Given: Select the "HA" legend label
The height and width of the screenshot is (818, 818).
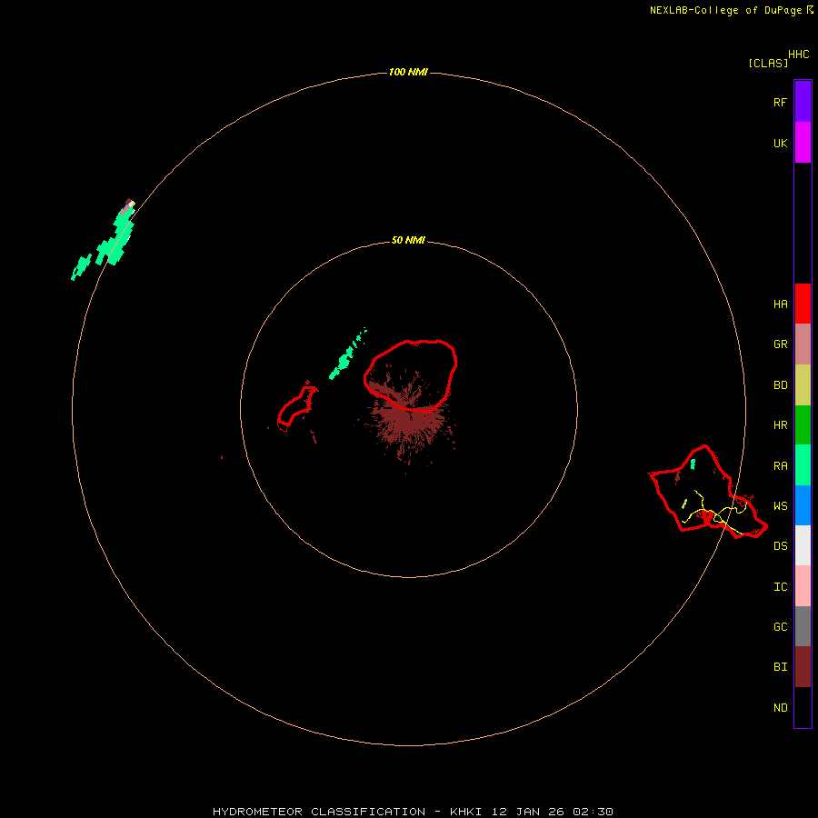Looking at the screenshot, I should pos(780,304).
